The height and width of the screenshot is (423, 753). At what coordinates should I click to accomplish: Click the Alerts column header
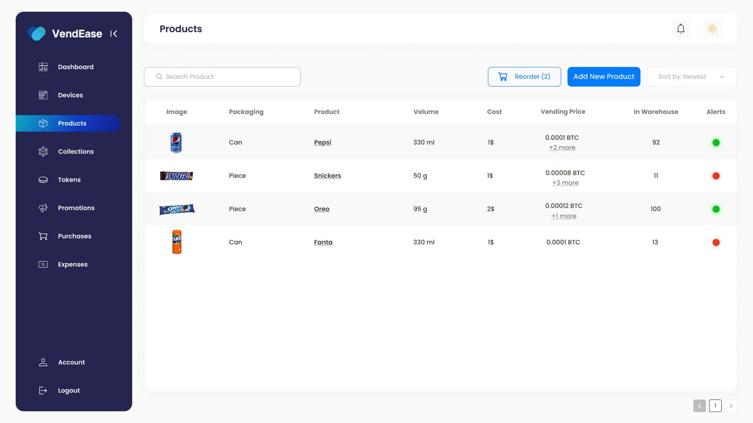click(716, 112)
